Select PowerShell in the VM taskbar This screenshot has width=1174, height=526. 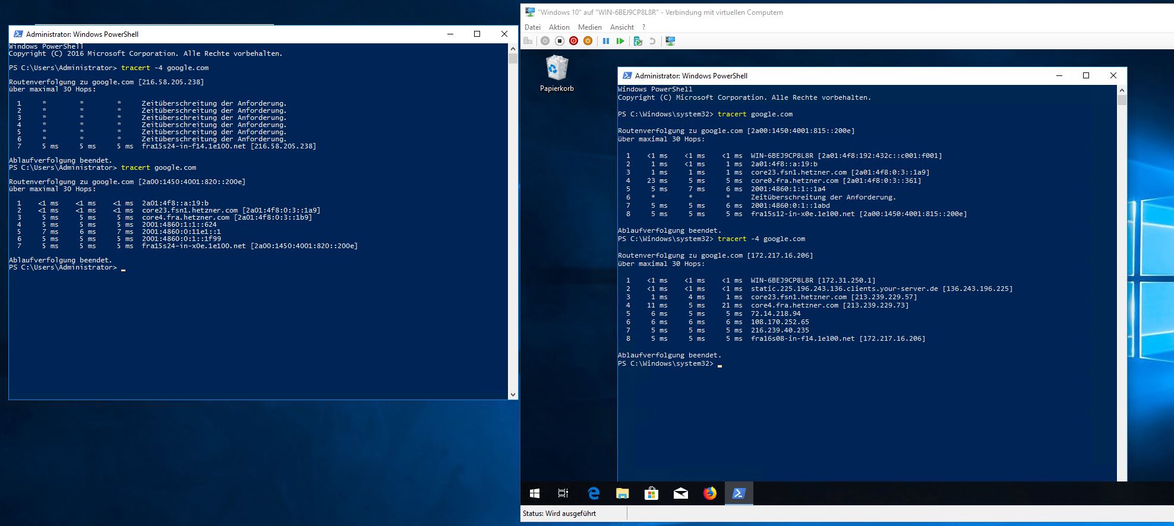(x=739, y=493)
